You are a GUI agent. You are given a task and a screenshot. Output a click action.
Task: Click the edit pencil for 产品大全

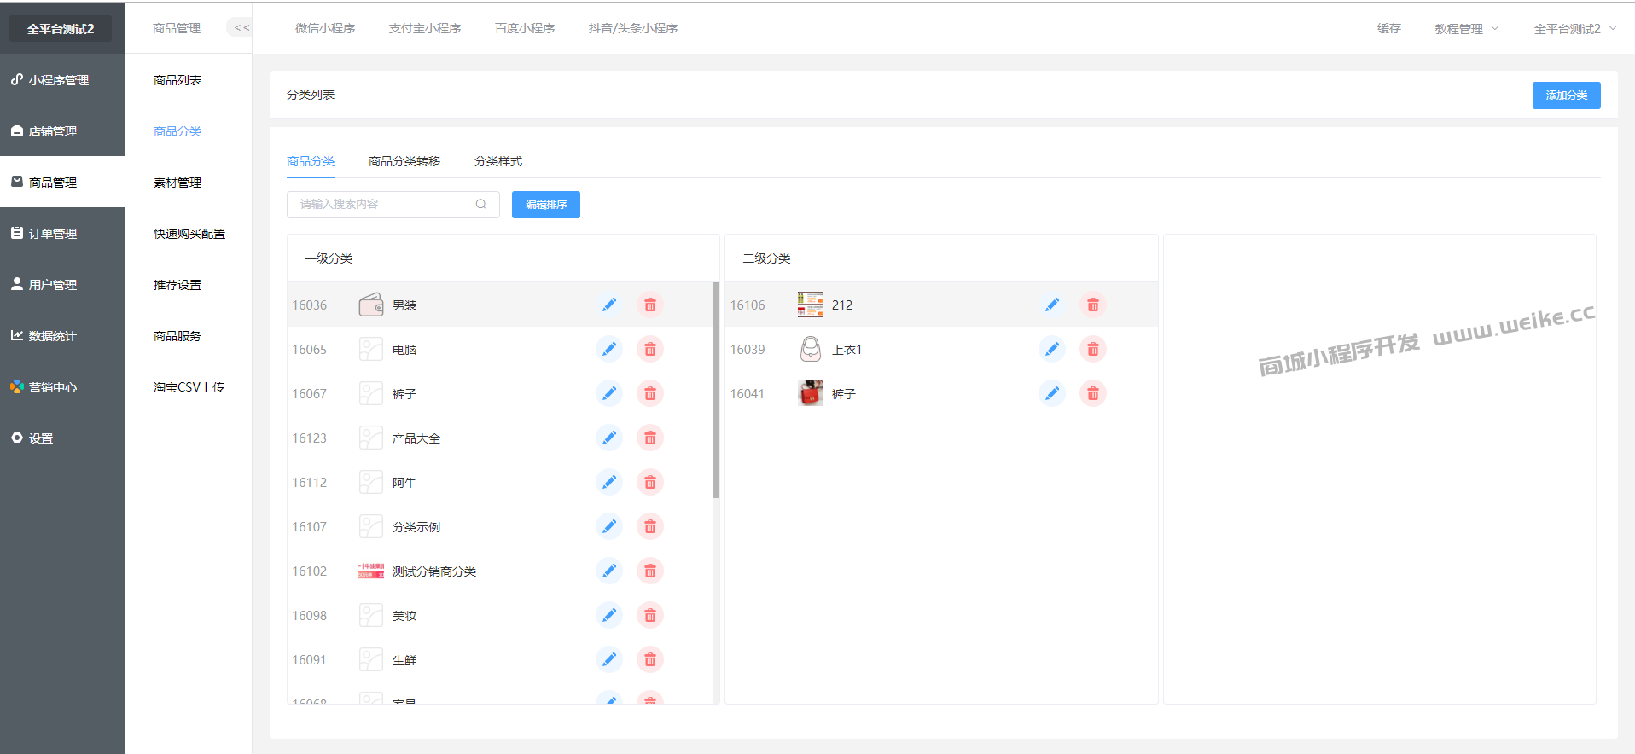coord(609,438)
